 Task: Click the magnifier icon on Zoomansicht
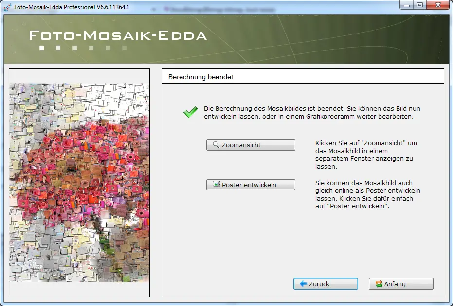[x=216, y=144]
